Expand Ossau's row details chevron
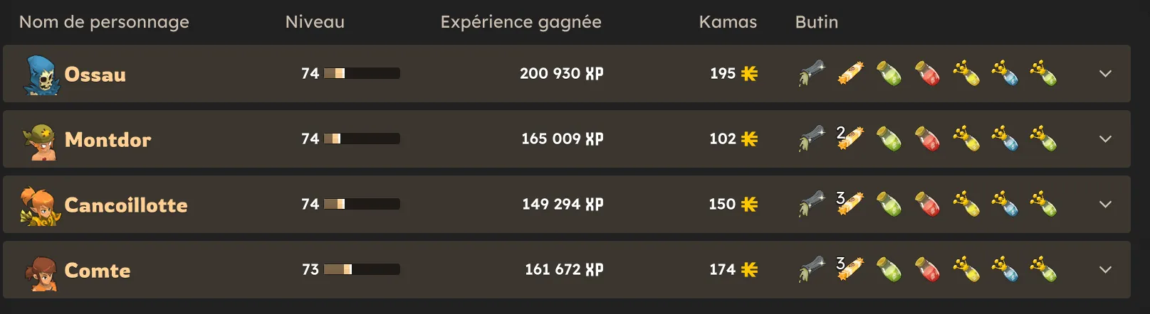Image resolution: width=1150 pixels, height=314 pixels. 1105,73
